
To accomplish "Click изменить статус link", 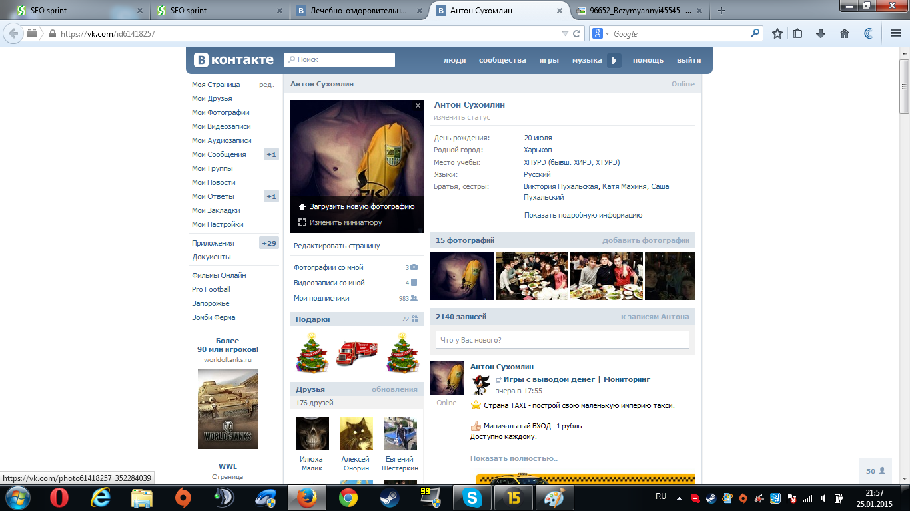I will pos(462,117).
